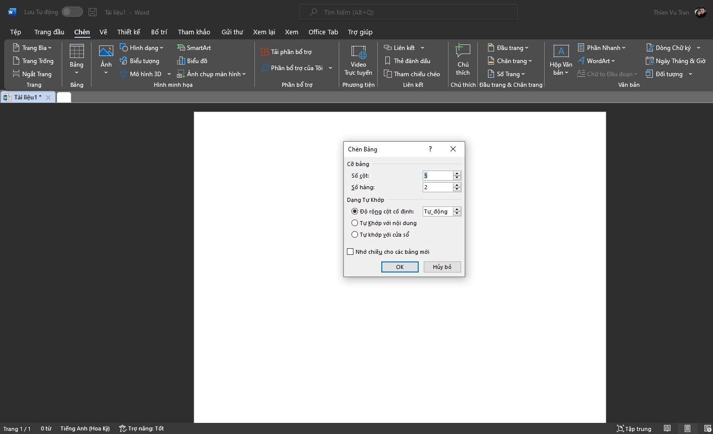Click OK in the Chèn Bảng dialog
This screenshot has width=713, height=434.
click(399, 267)
